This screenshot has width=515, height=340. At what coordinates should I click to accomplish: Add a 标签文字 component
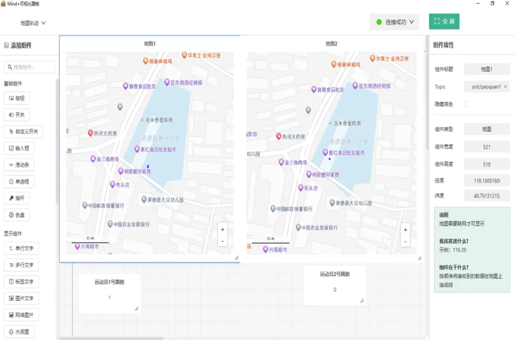pyautogui.click(x=21, y=282)
